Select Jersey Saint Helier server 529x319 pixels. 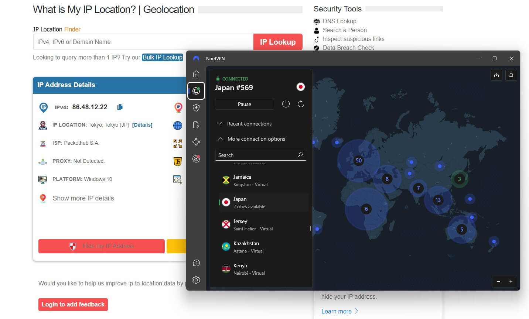click(x=263, y=224)
